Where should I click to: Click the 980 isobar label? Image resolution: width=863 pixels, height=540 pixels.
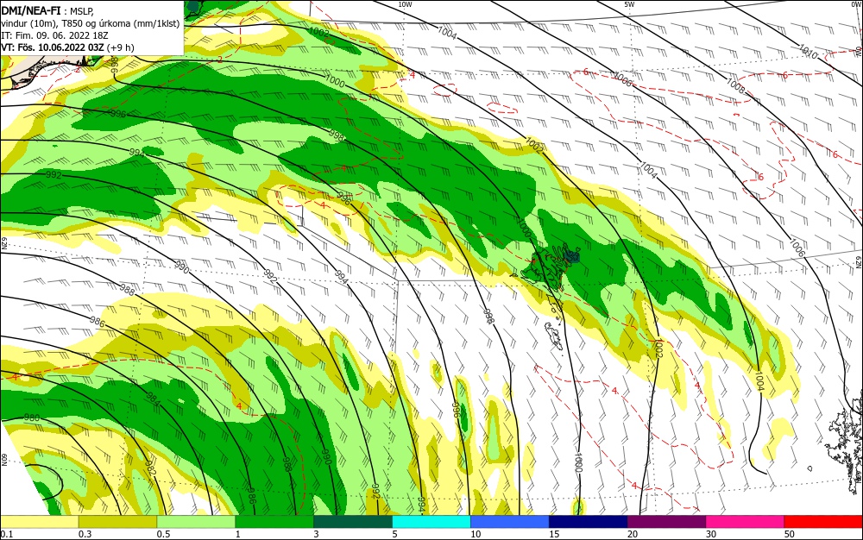(32, 418)
